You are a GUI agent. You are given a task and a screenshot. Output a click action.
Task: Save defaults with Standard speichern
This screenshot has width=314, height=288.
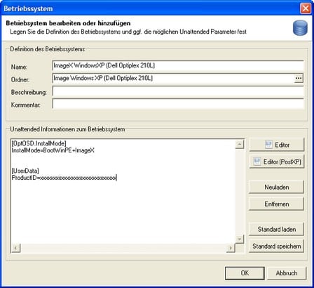(276, 246)
